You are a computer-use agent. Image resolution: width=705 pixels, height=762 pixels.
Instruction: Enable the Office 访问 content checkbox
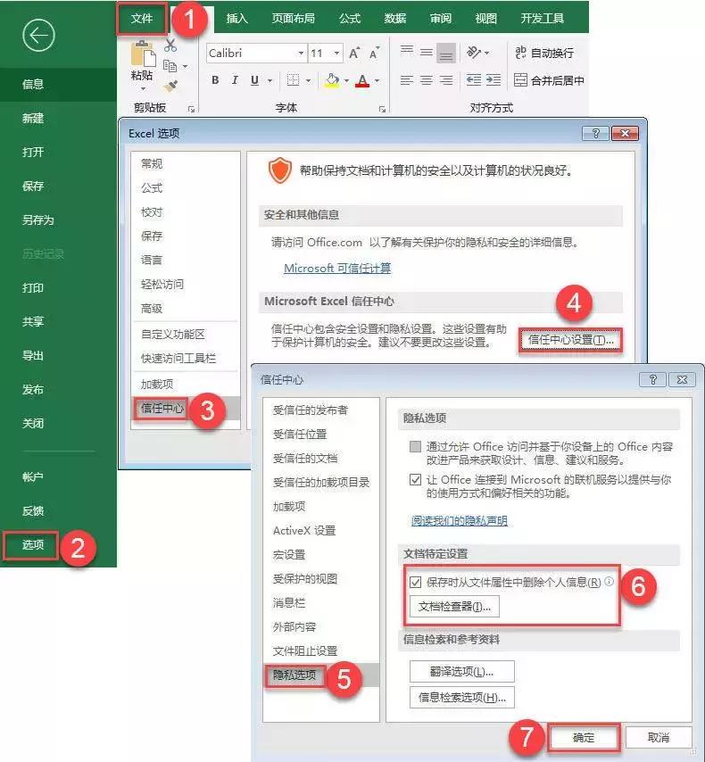[x=415, y=446]
